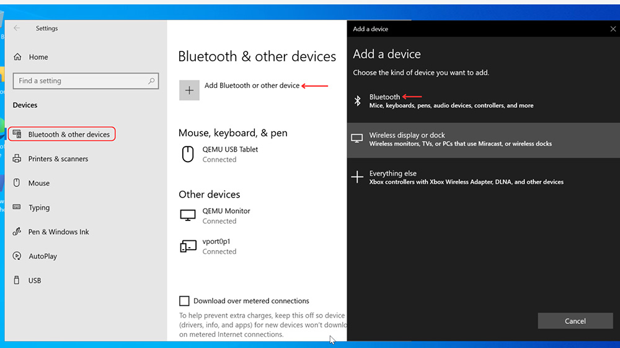The height and width of the screenshot is (348, 620).
Task: Click 'Choose the kind of device' text
Action: pyautogui.click(x=421, y=72)
